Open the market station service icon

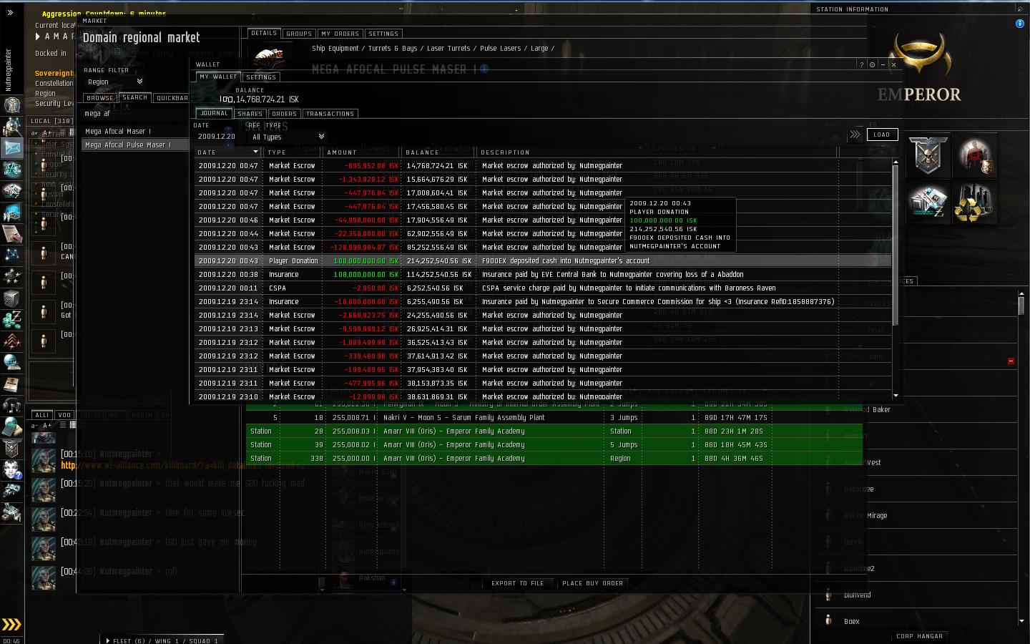(928, 202)
